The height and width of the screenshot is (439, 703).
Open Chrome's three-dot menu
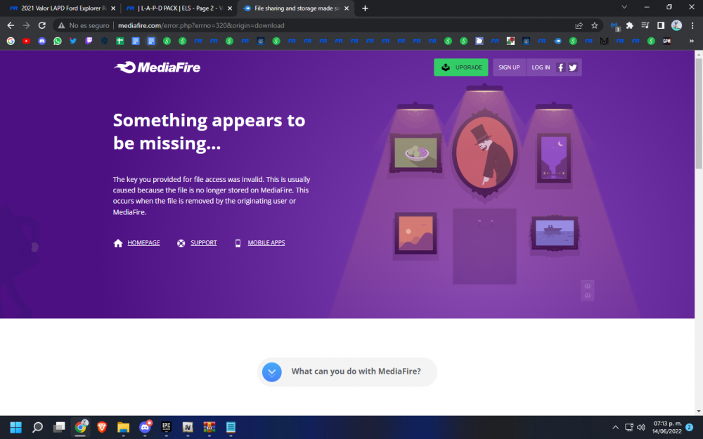[692, 25]
